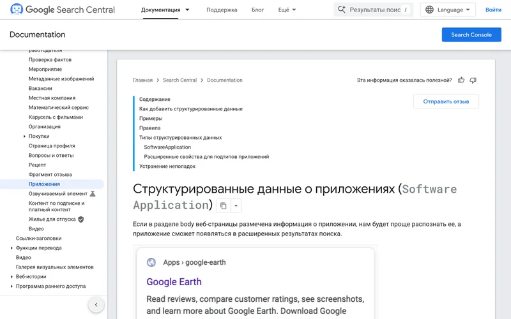The image size is (511, 319).
Task: Click the Google Search Central logo
Action: (x=63, y=10)
